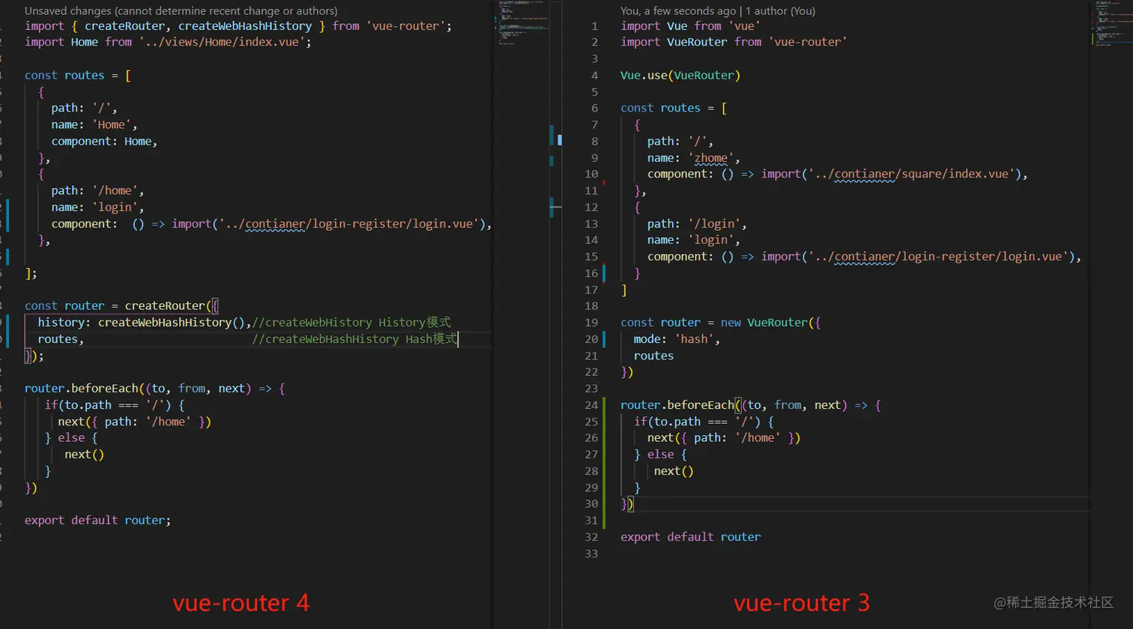This screenshot has width=1133, height=629.
Task: Click login.vue import on line 15
Action: click(x=865, y=256)
